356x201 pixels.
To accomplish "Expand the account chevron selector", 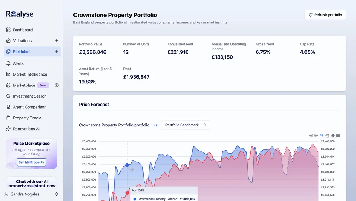I will pyautogui.click(x=56, y=194).
